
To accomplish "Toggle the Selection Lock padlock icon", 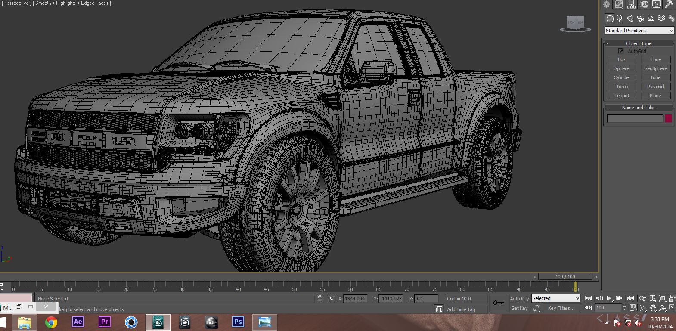I will click(x=320, y=298).
